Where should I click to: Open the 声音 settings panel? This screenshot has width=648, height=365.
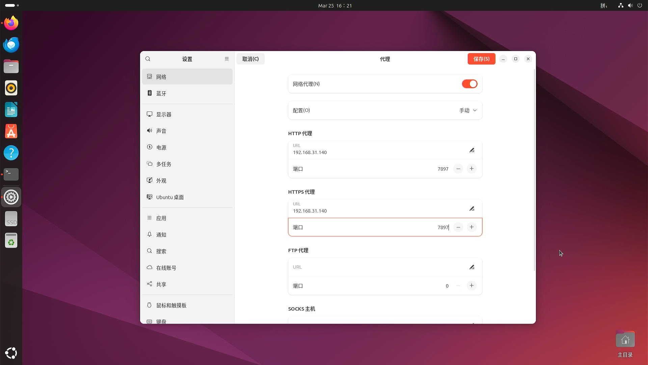coord(161,131)
